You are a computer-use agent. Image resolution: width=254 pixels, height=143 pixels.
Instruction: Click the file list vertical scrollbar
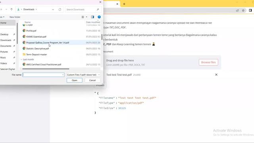tap(102, 37)
